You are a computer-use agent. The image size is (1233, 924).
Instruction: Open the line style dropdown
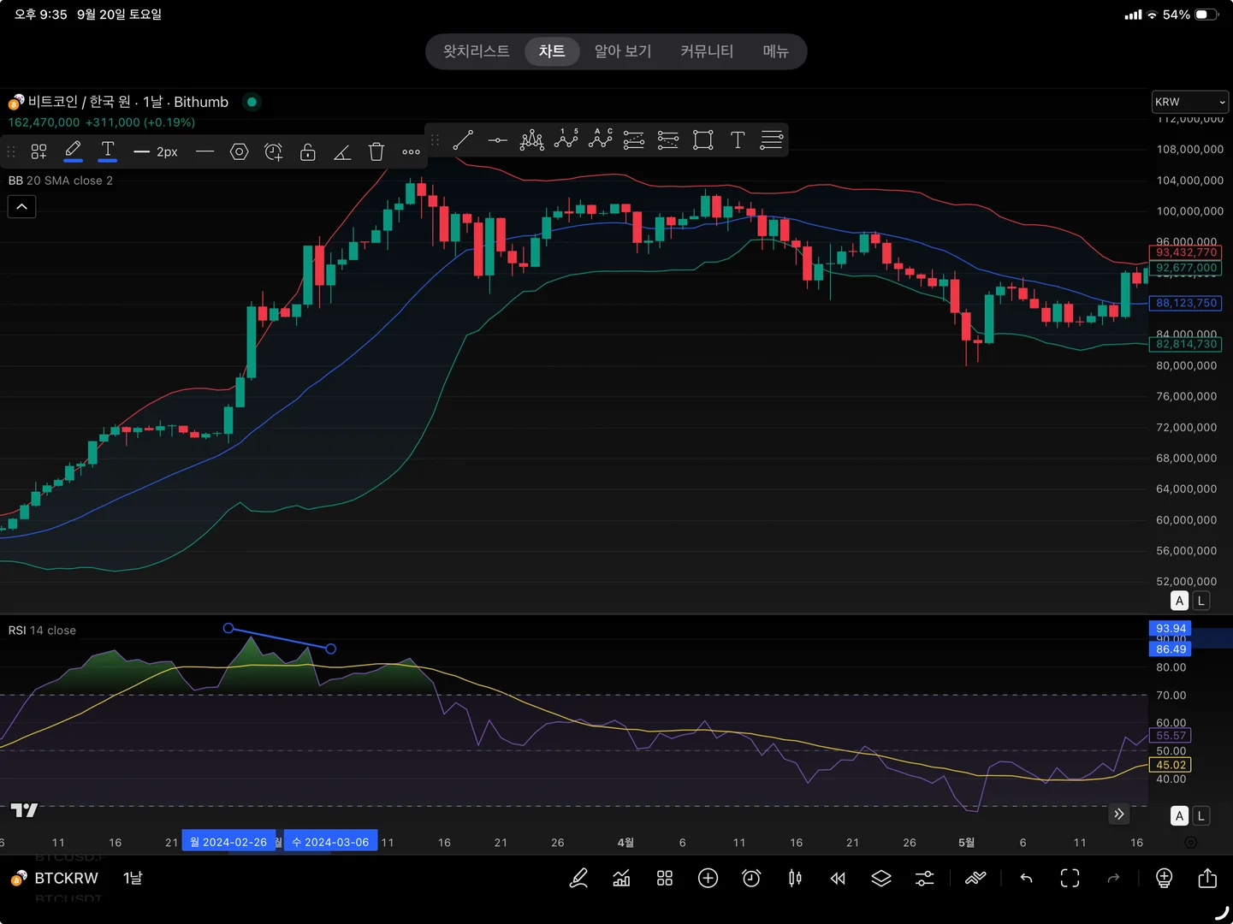coord(205,152)
